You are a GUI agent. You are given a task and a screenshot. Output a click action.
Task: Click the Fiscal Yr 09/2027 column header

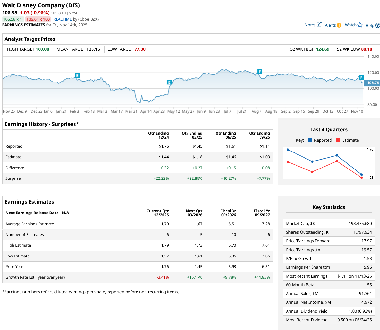262,213
